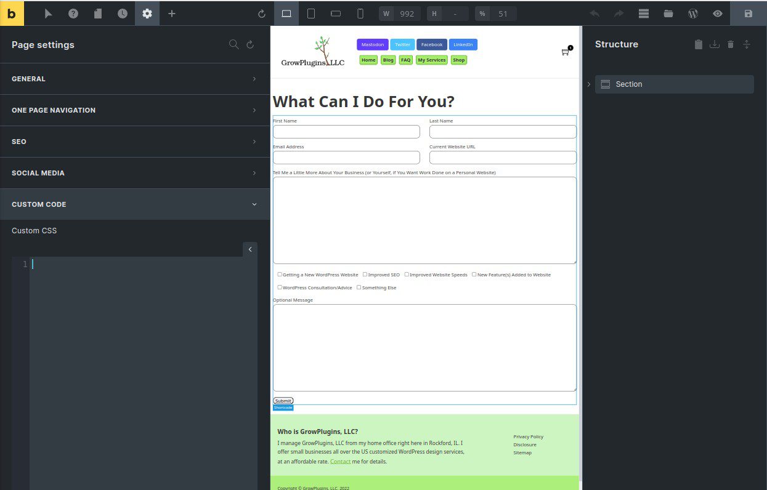Image resolution: width=767 pixels, height=490 pixels.
Task: Select the Shop menu item in the header
Action: point(458,60)
